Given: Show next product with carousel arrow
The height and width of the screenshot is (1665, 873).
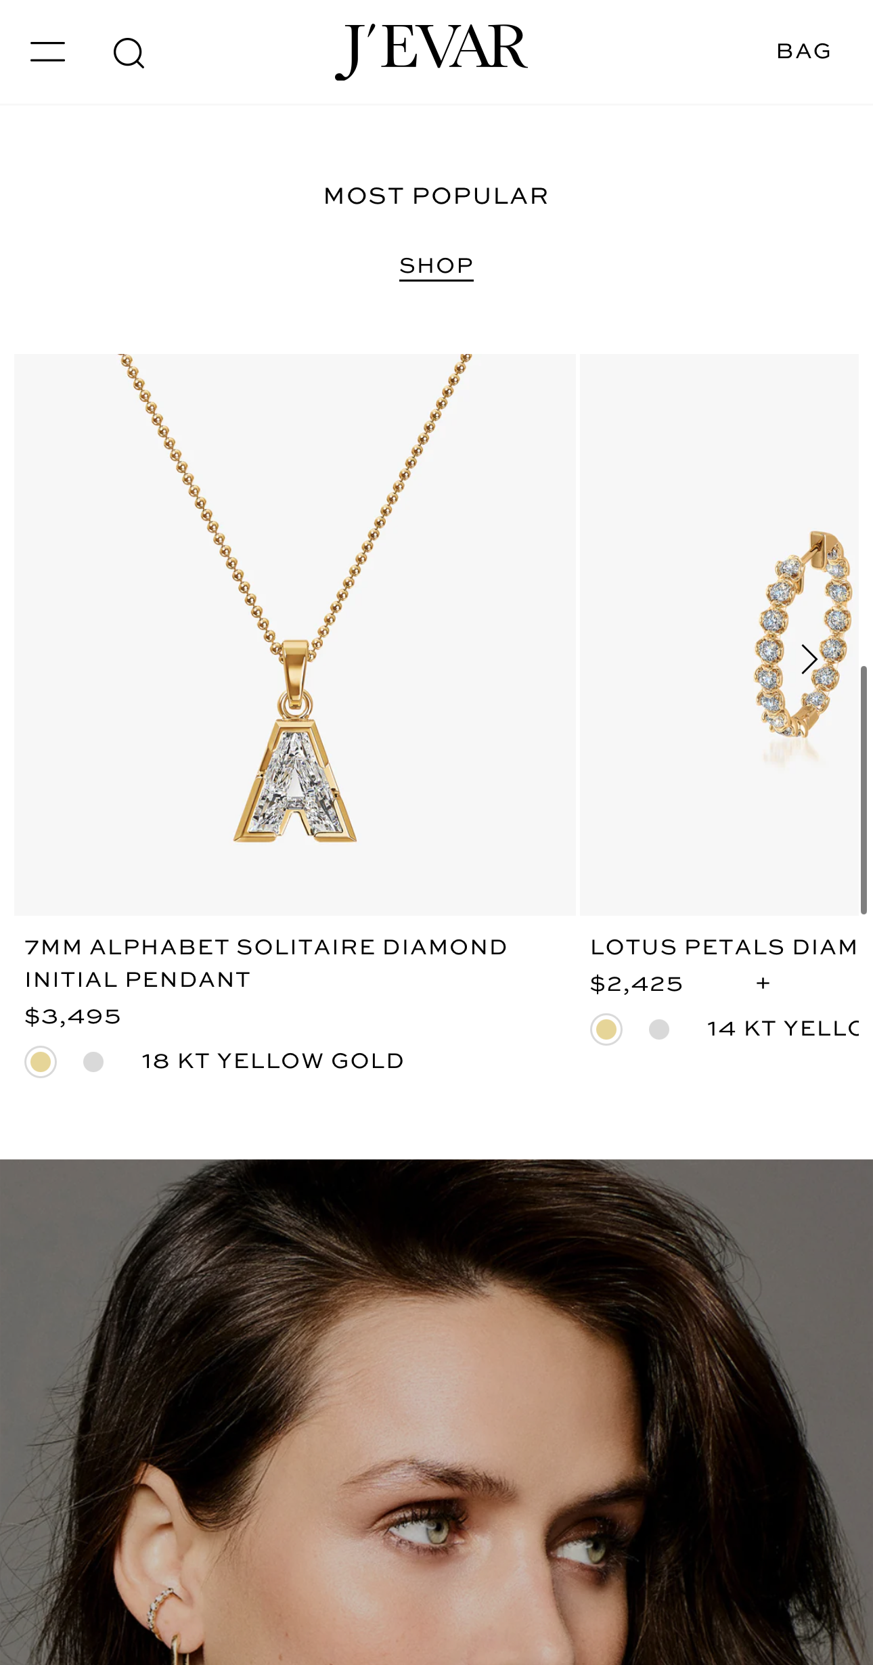Looking at the screenshot, I should 809,659.
